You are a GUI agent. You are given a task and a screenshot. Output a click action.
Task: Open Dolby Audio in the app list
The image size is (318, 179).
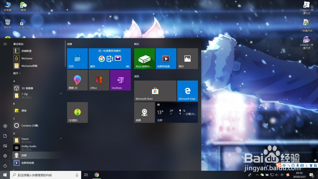point(38,148)
